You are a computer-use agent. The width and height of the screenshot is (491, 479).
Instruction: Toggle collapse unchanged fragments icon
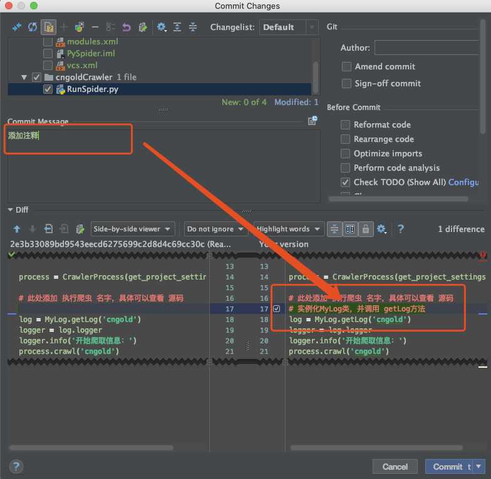click(334, 229)
